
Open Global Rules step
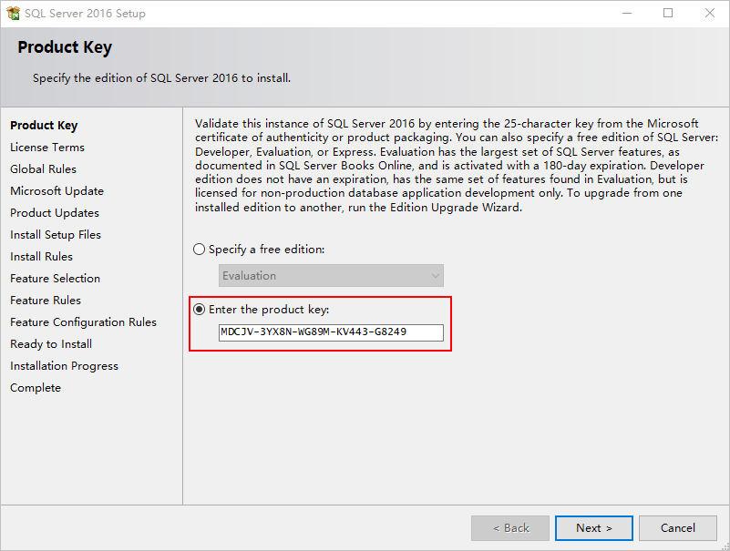pos(43,168)
